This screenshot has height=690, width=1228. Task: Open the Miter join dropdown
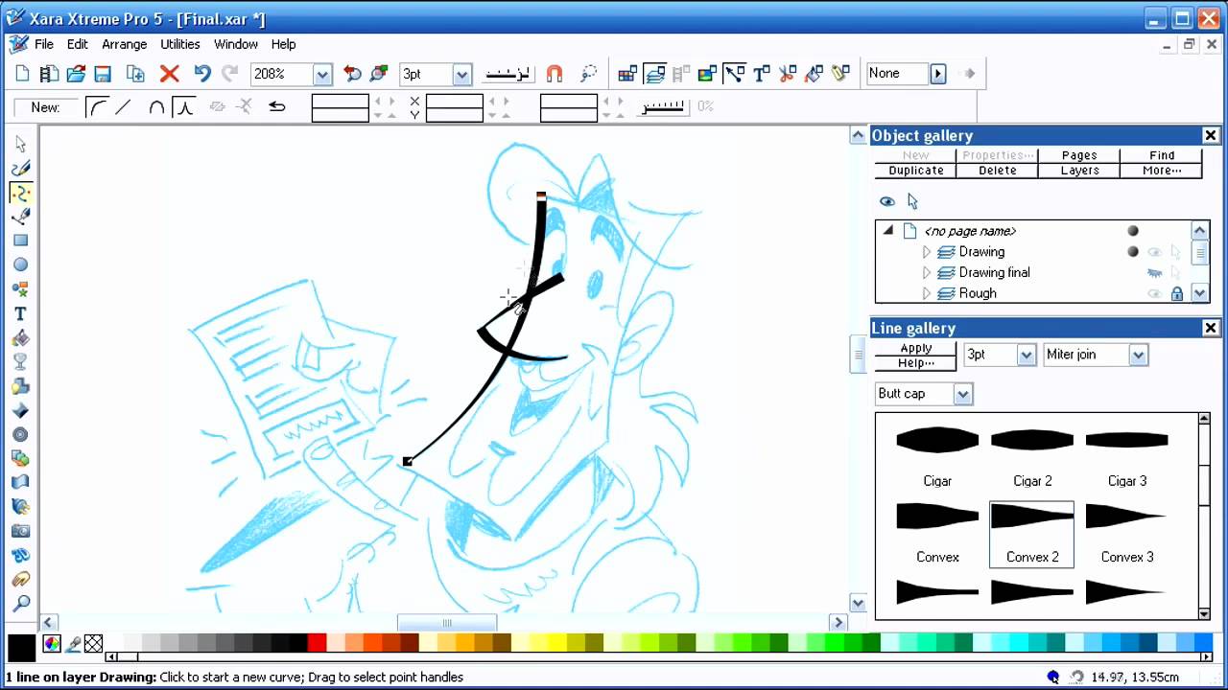click(1138, 355)
